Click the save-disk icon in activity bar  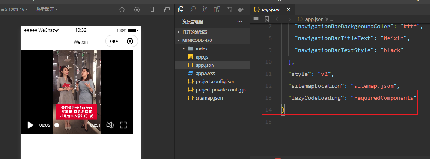[229, 10]
